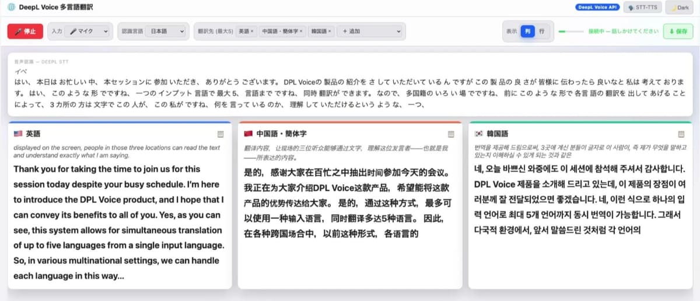Click the copy icon on the 英語 panel
Screen dimensions: 700x301
point(220,134)
